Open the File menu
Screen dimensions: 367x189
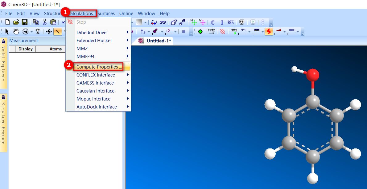9,13
